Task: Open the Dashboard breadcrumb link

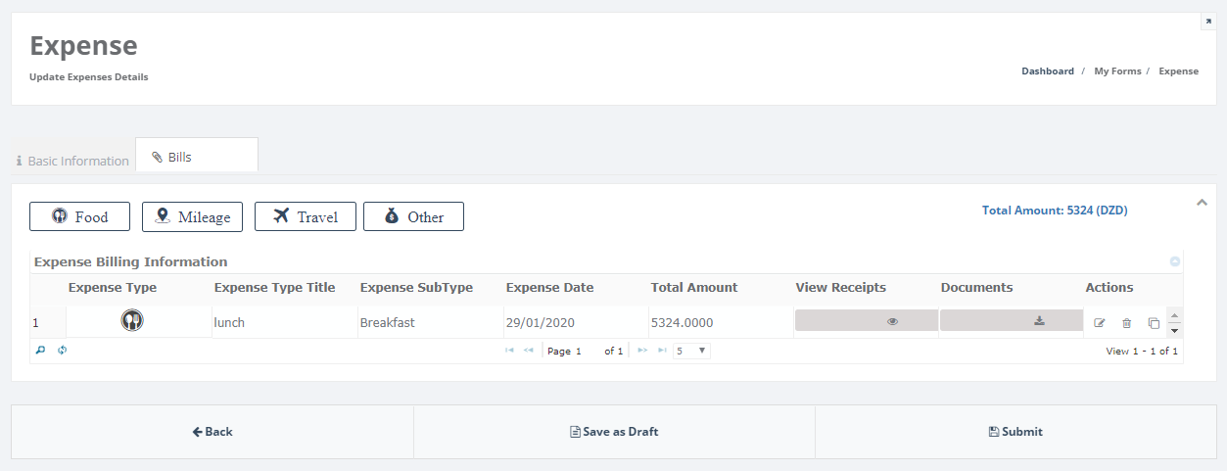Action: pyautogui.click(x=1047, y=71)
